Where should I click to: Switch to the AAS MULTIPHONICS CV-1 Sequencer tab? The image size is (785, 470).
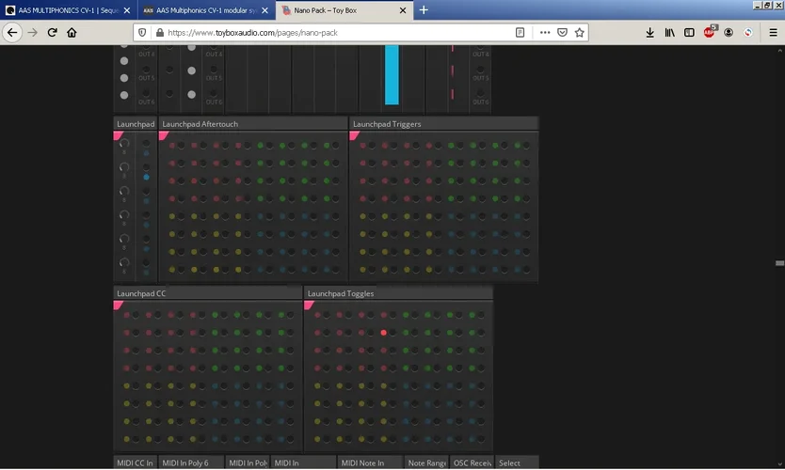tap(66, 10)
